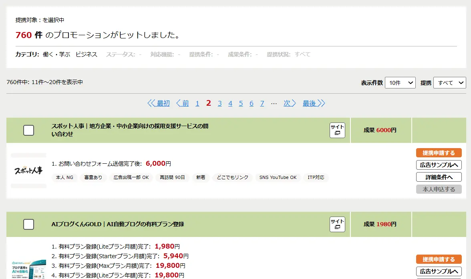Click the 成果 6000円 reward cell
Screen dimensions: 471x279
coord(380,130)
